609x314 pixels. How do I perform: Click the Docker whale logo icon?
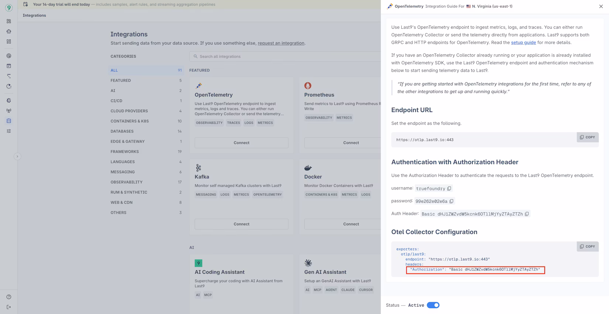[x=308, y=168]
